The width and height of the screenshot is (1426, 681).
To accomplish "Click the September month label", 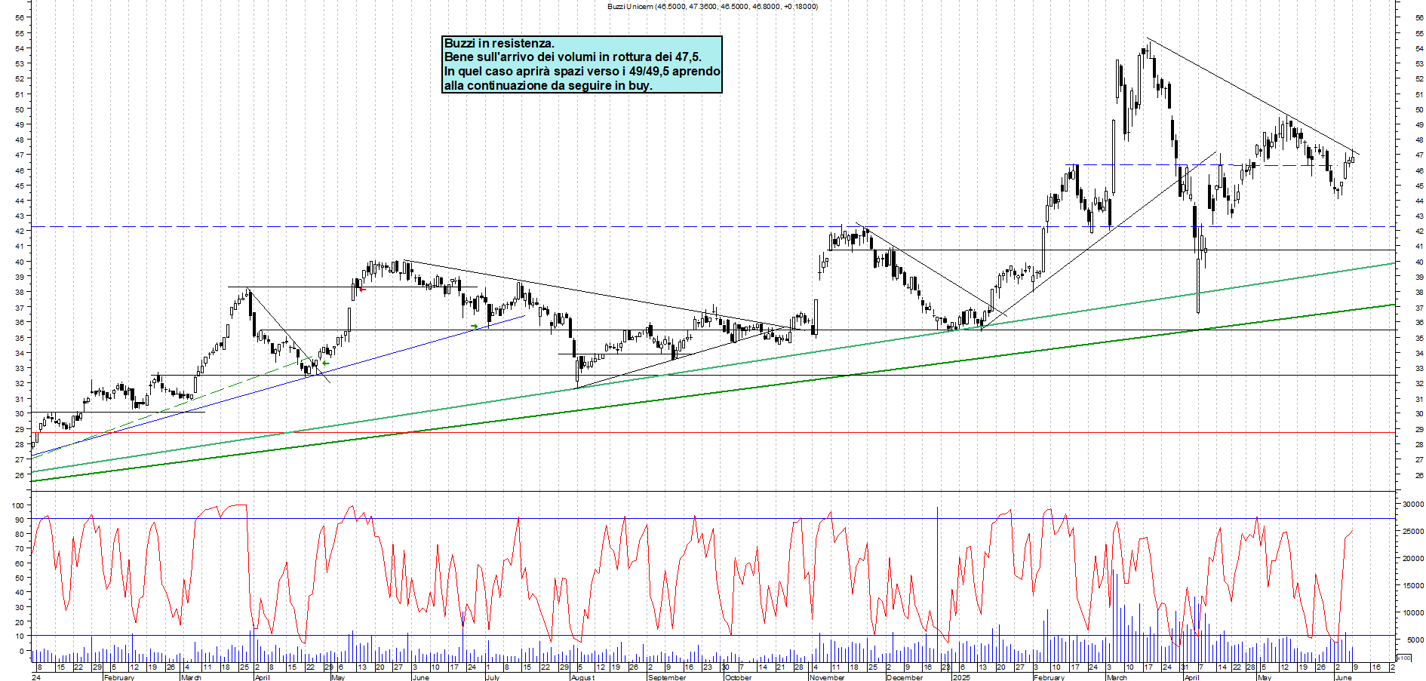I will [x=667, y=677].
